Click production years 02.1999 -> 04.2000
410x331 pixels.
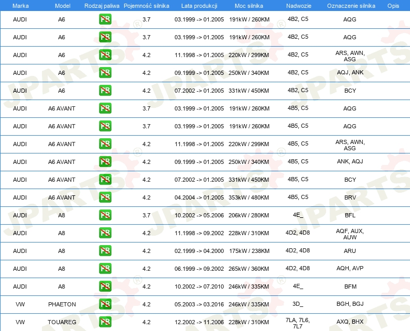[199, 251]
